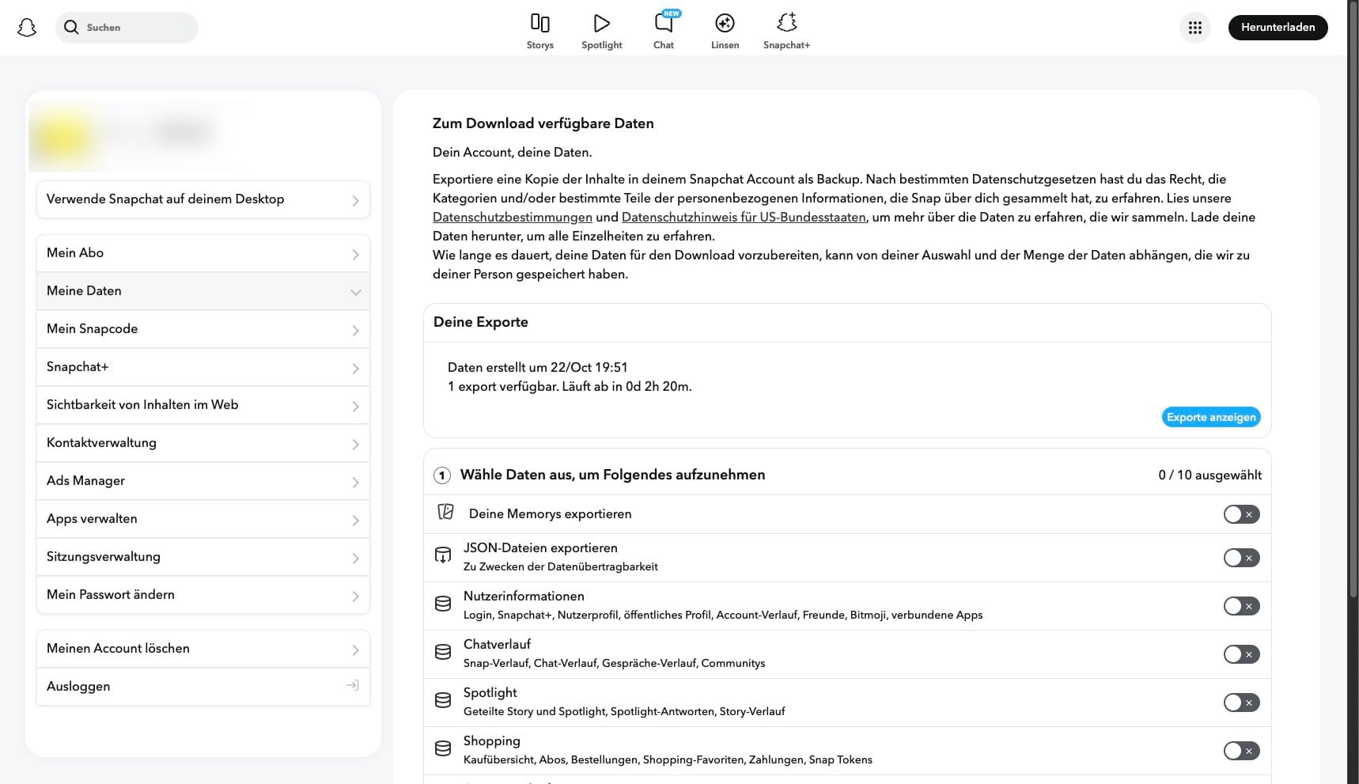Screen dimensions: 1359x784
Task: Open Spotlight from the top navigation
Action: click(x=601, y=23)
